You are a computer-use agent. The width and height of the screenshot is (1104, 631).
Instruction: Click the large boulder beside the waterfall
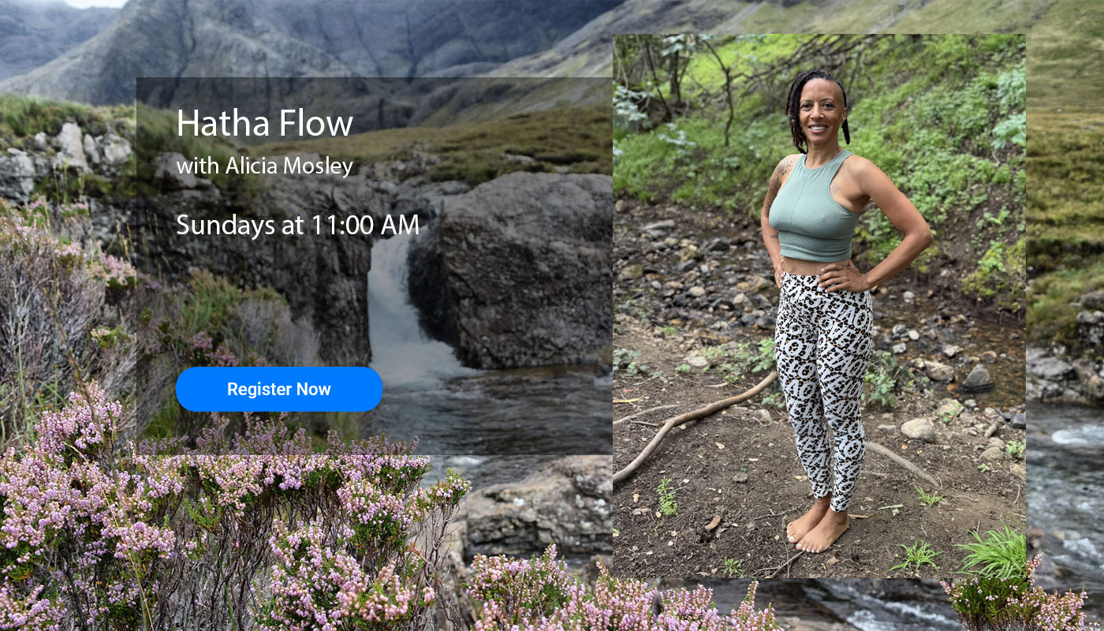[511, 268]
